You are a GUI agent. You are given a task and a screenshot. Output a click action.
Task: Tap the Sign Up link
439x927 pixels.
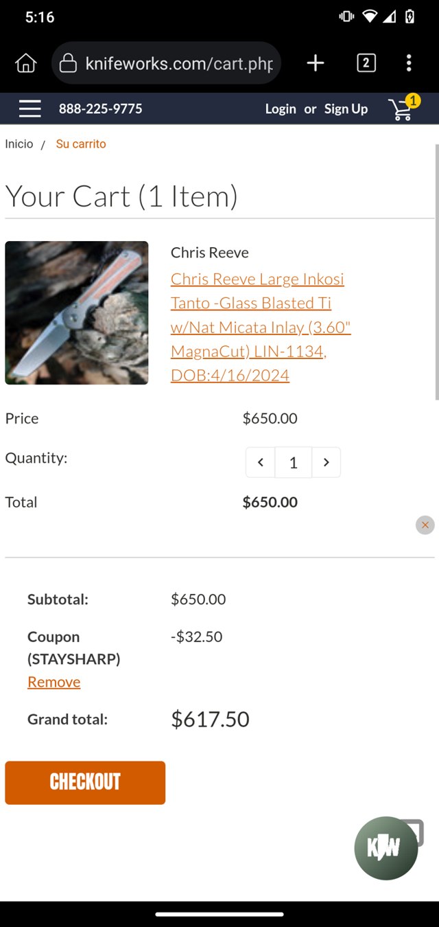[x=346, y=109]
